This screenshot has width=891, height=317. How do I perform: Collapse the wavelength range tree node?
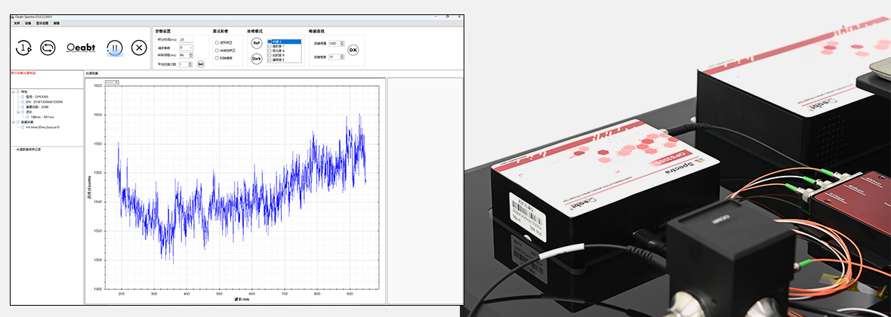coord(19,112)
